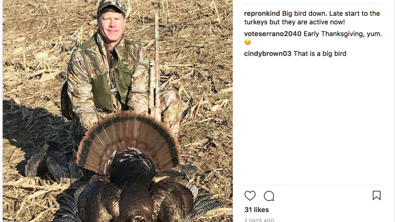The image size is (395, 222).
Task: Click empty comment area below cindybrown03
Action: coord(313,121)
